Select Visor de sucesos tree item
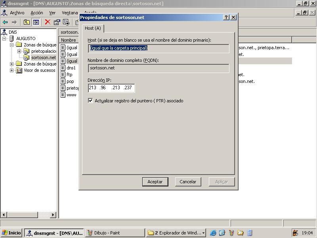This screenshot has height=238, width=317. click(x=39, y=70)
